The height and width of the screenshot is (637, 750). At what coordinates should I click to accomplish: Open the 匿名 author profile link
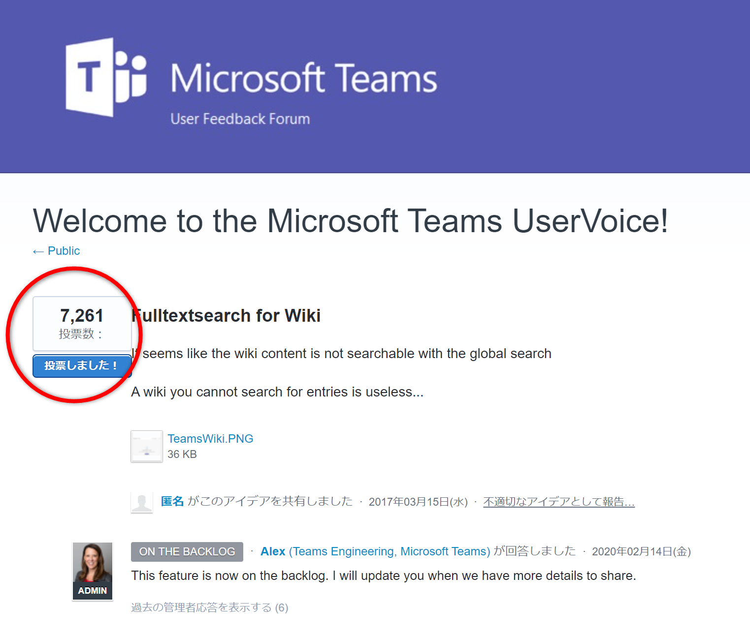tap(172, 501)
